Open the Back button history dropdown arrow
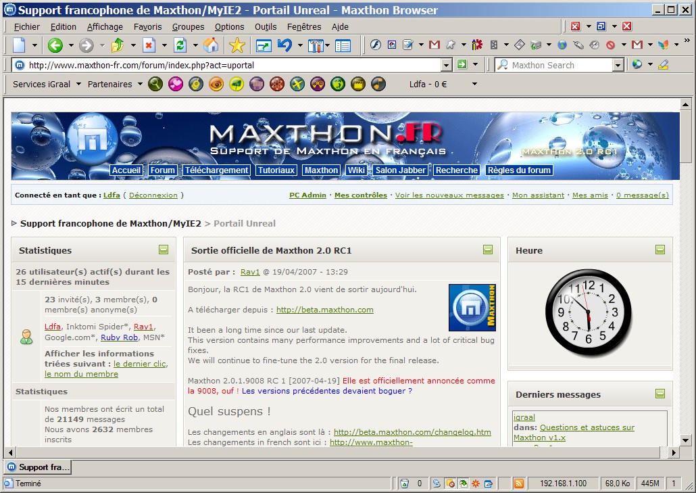696x493 pixels. pyautogui.click(x=71, y=45)
